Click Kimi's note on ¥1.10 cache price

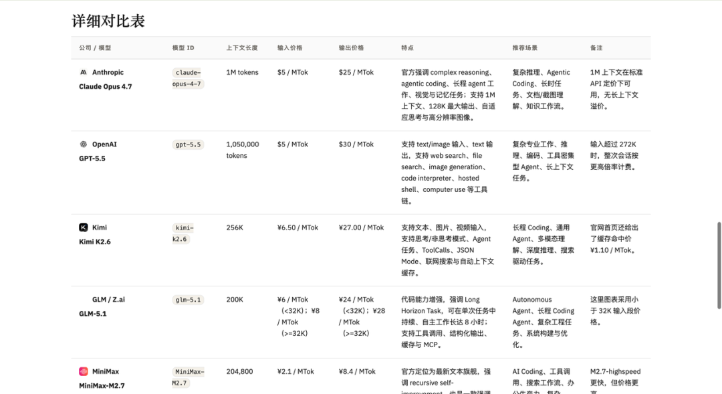coord(615,239)
